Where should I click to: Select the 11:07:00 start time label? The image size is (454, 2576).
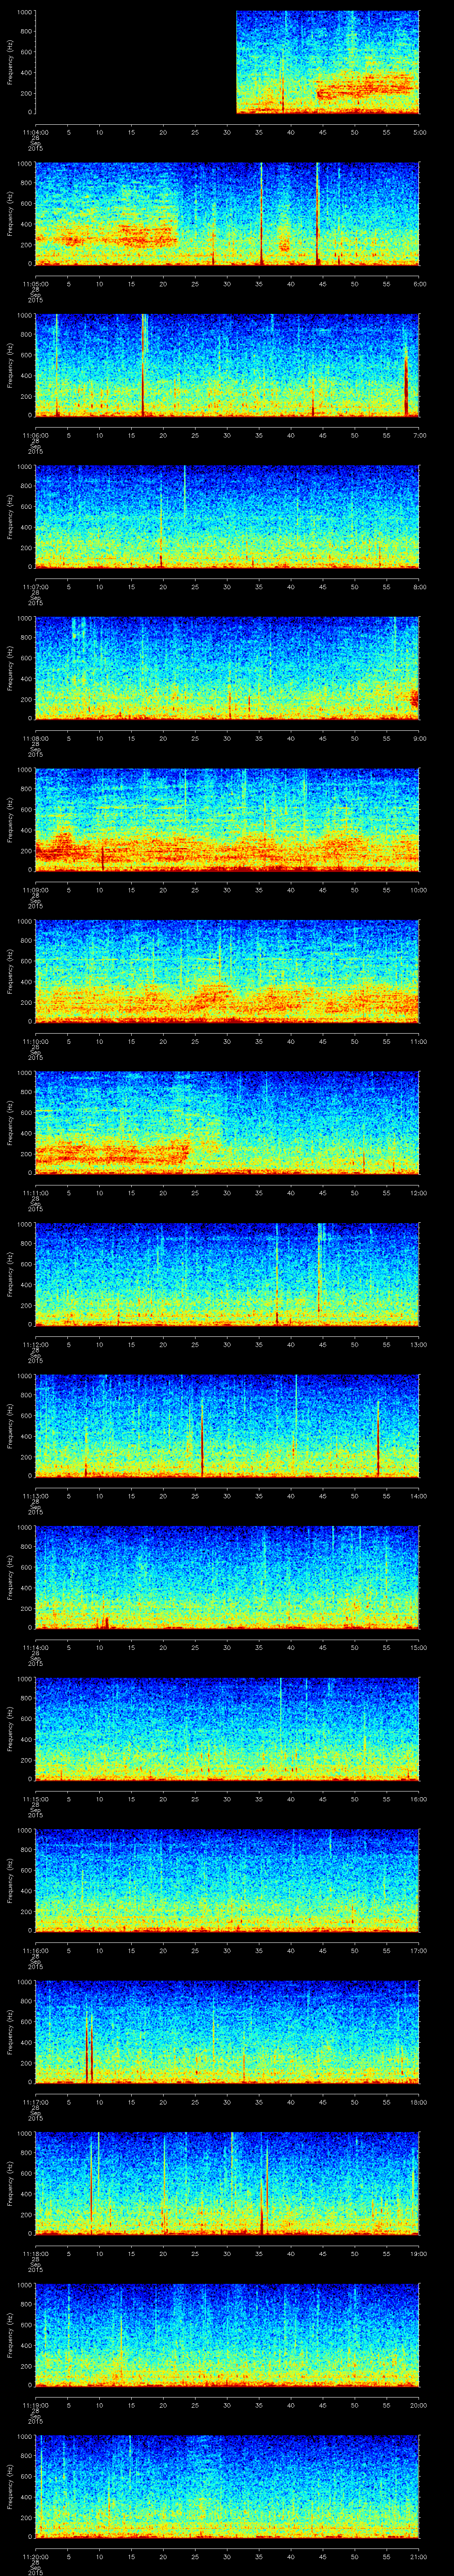(x=35, y=587)
